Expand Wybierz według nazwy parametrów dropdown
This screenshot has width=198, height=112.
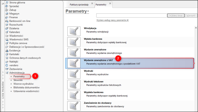pyautogui.click(x=113, y=20)
